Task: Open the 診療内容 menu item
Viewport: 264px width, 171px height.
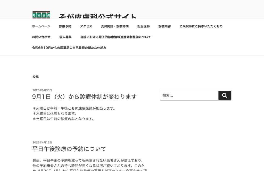Action: point(164,26)
